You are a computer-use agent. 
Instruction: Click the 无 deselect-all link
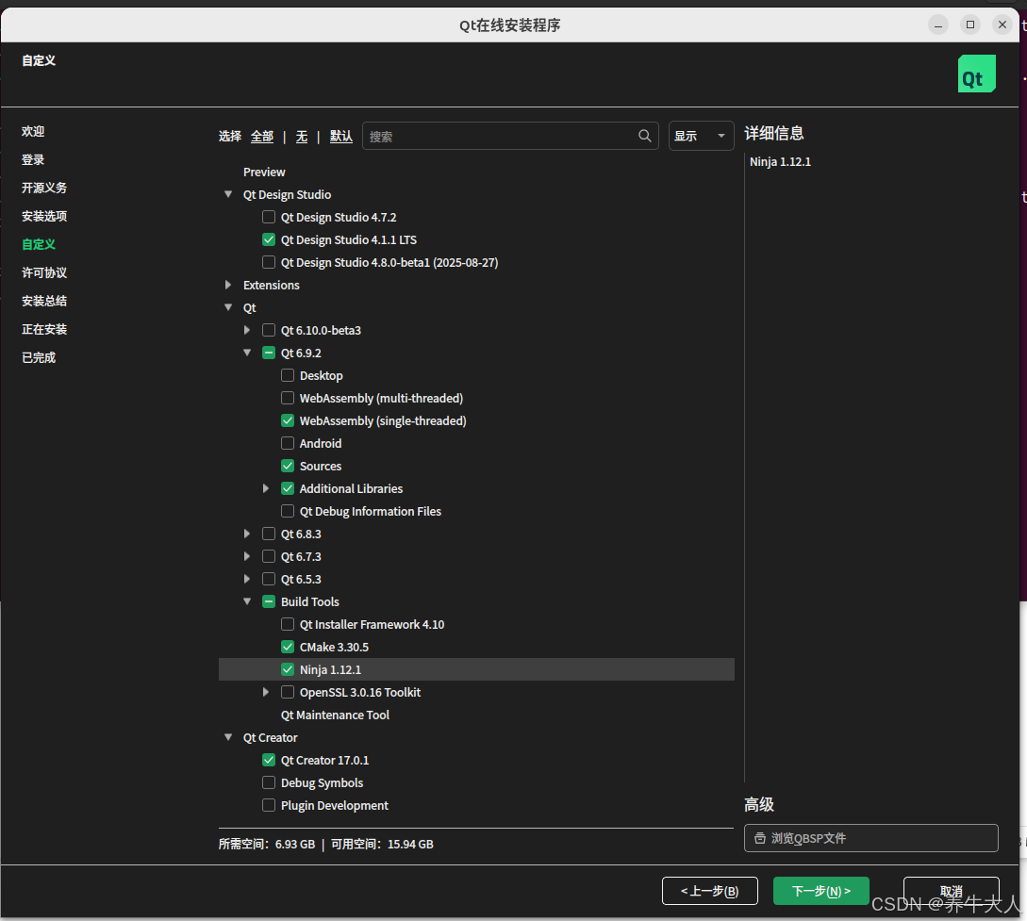coord(301,136)
